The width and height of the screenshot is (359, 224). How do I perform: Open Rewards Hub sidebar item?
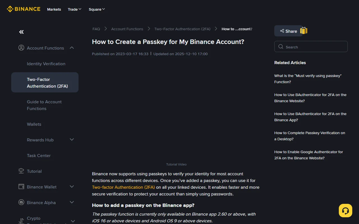click(x=40, y=140)
